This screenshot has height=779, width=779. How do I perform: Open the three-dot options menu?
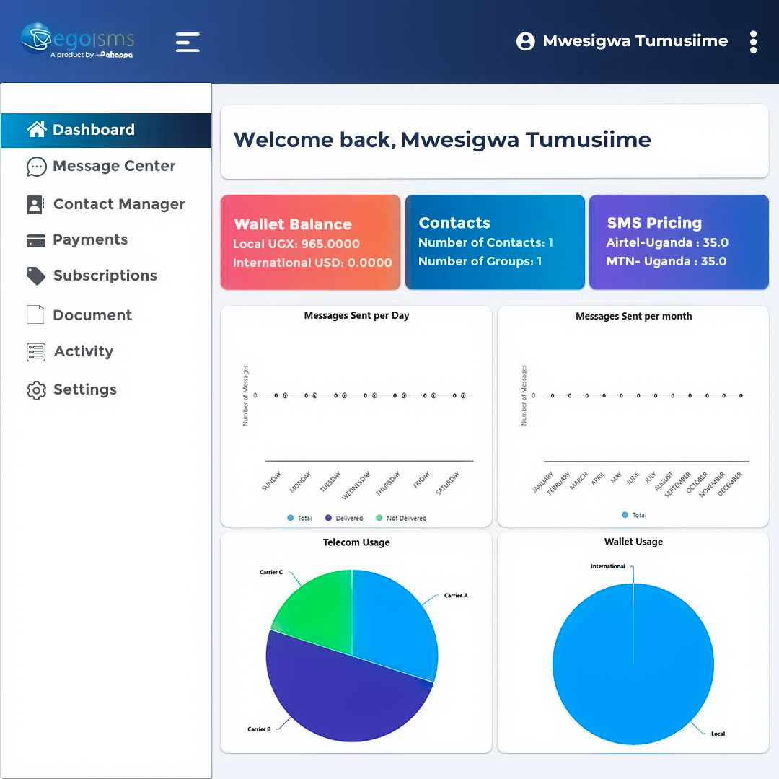[753, 42]
